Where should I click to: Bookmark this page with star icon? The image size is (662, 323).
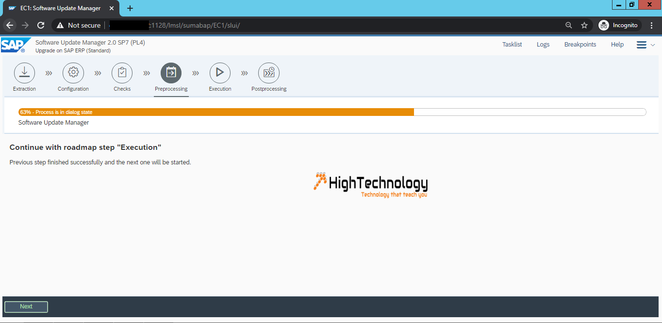(x=584, y=25)
